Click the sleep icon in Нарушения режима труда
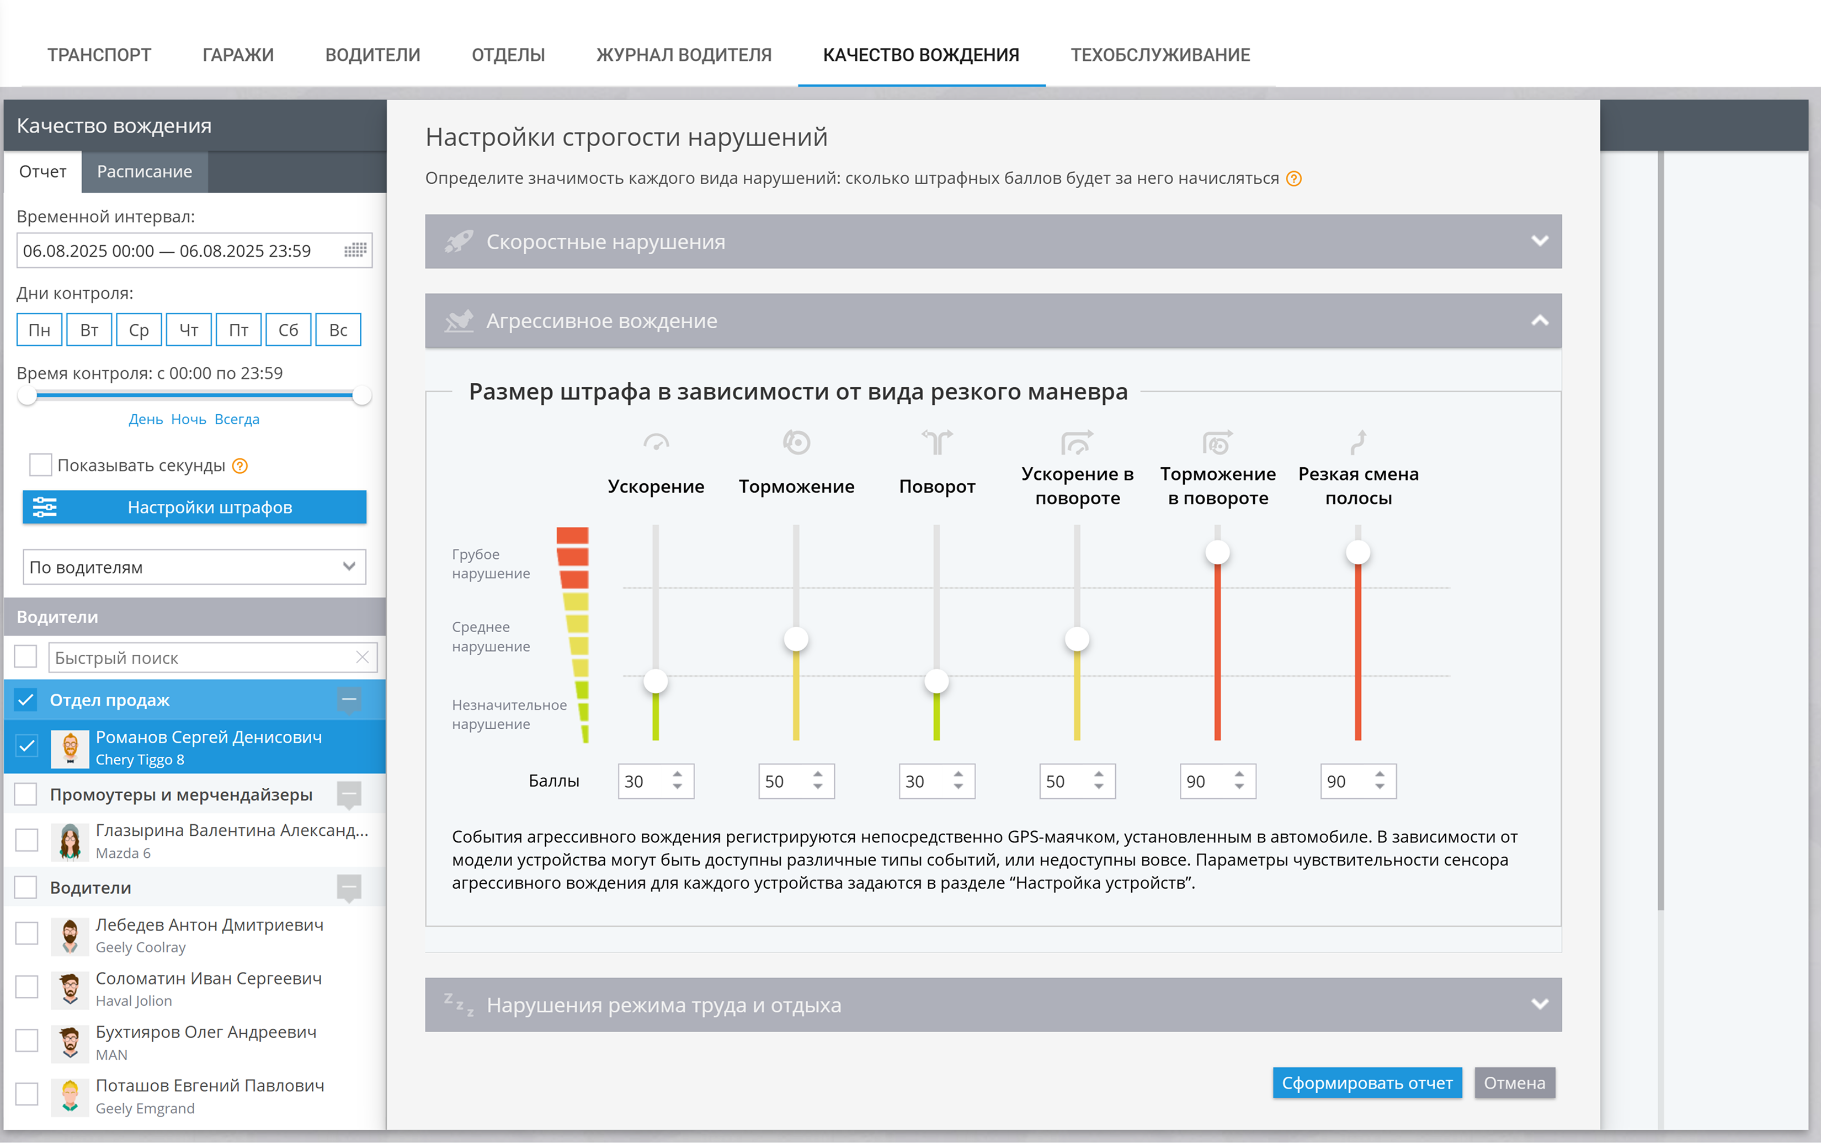 tap(458, 1005)
